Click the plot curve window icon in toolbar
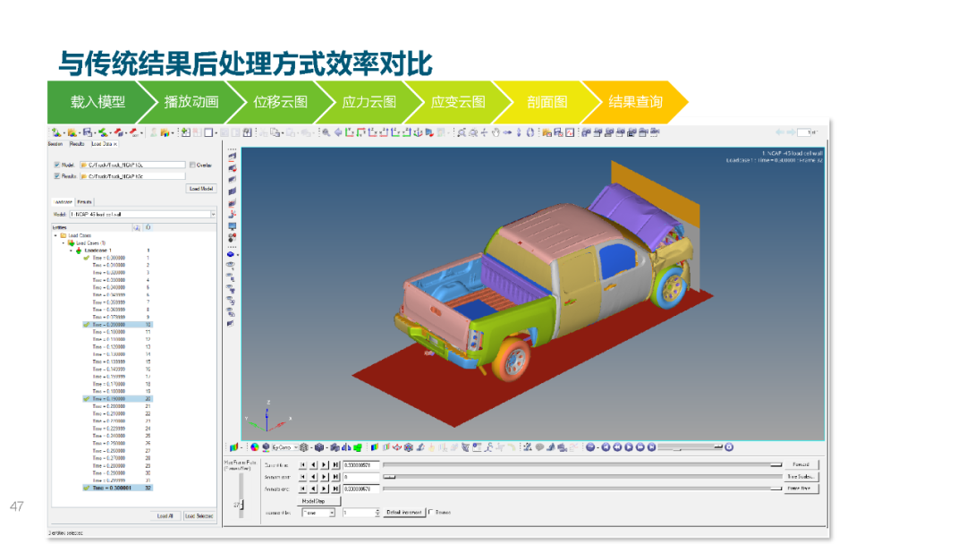966x544 pixels. pyautogui.click(x=570, y=132)
